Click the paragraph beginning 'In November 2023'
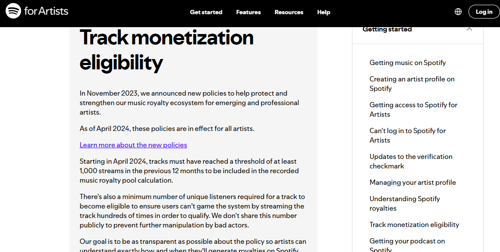 pos(189,103)
